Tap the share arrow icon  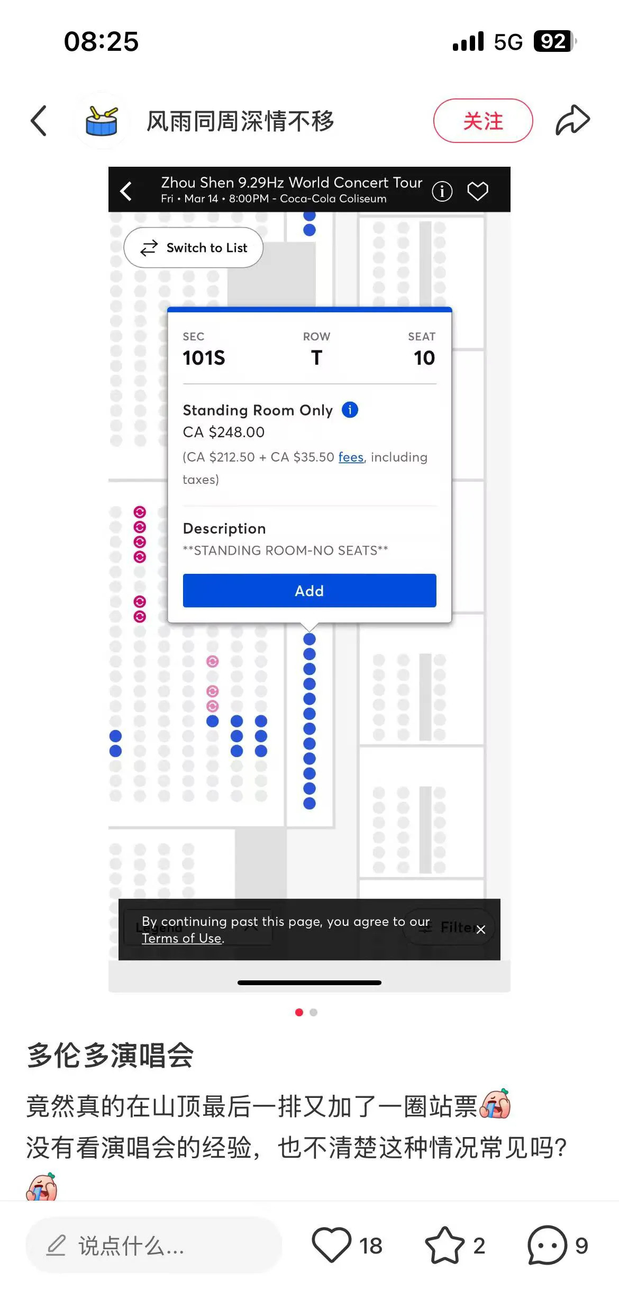(572, 120)
